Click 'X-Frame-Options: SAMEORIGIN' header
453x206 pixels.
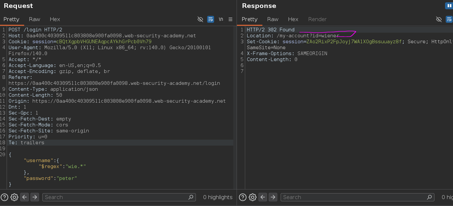(287, 53)
